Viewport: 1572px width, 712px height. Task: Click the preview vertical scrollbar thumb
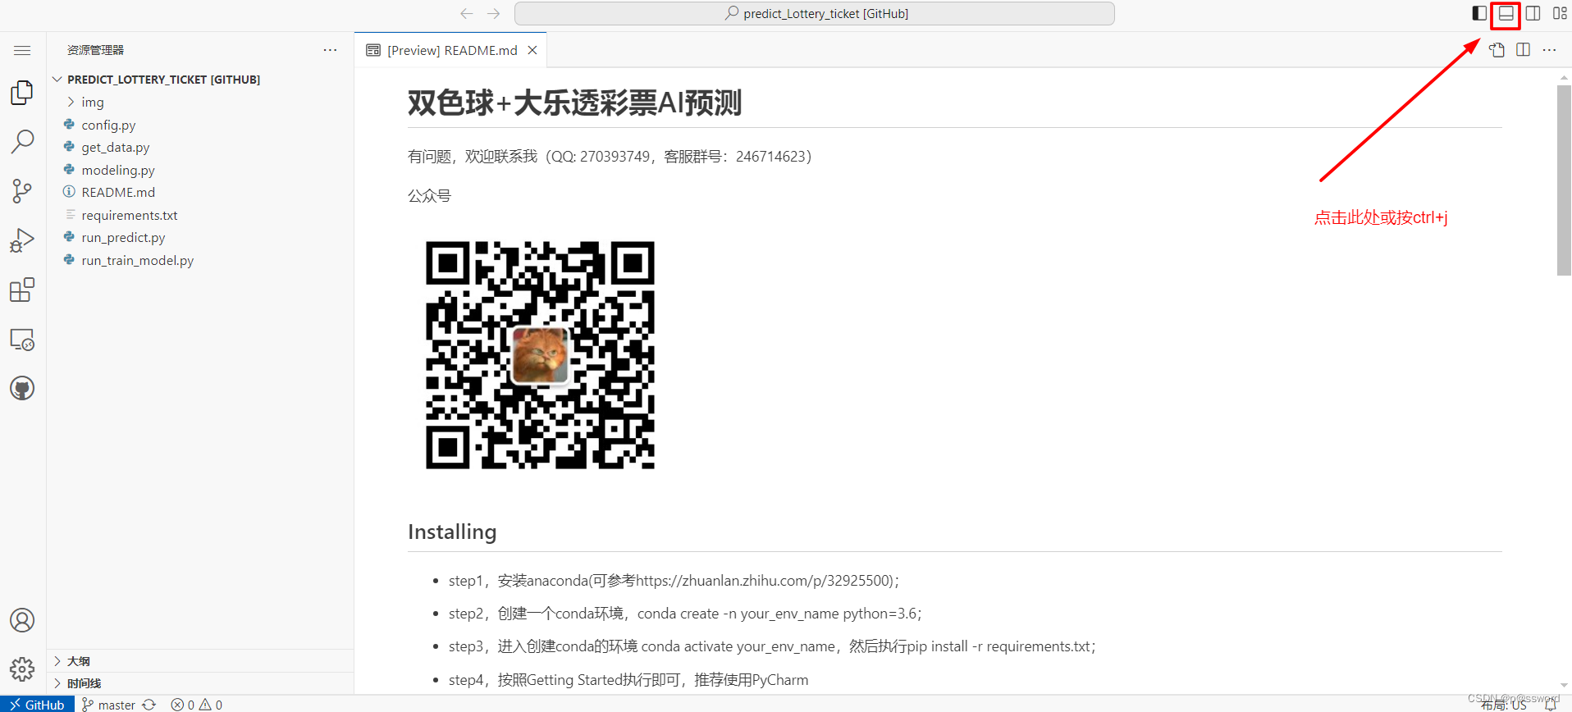[x=1564, y=180]
